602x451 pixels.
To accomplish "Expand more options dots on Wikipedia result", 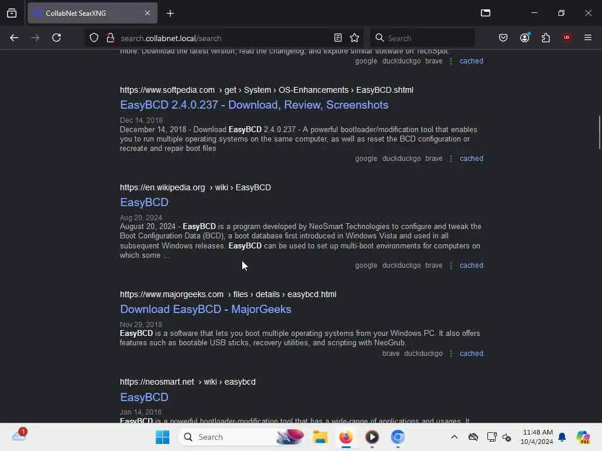I will [451, 265].
